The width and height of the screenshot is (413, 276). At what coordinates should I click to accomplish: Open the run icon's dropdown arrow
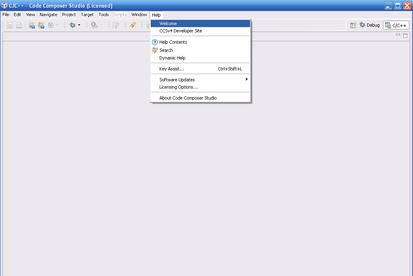point(101,25)
